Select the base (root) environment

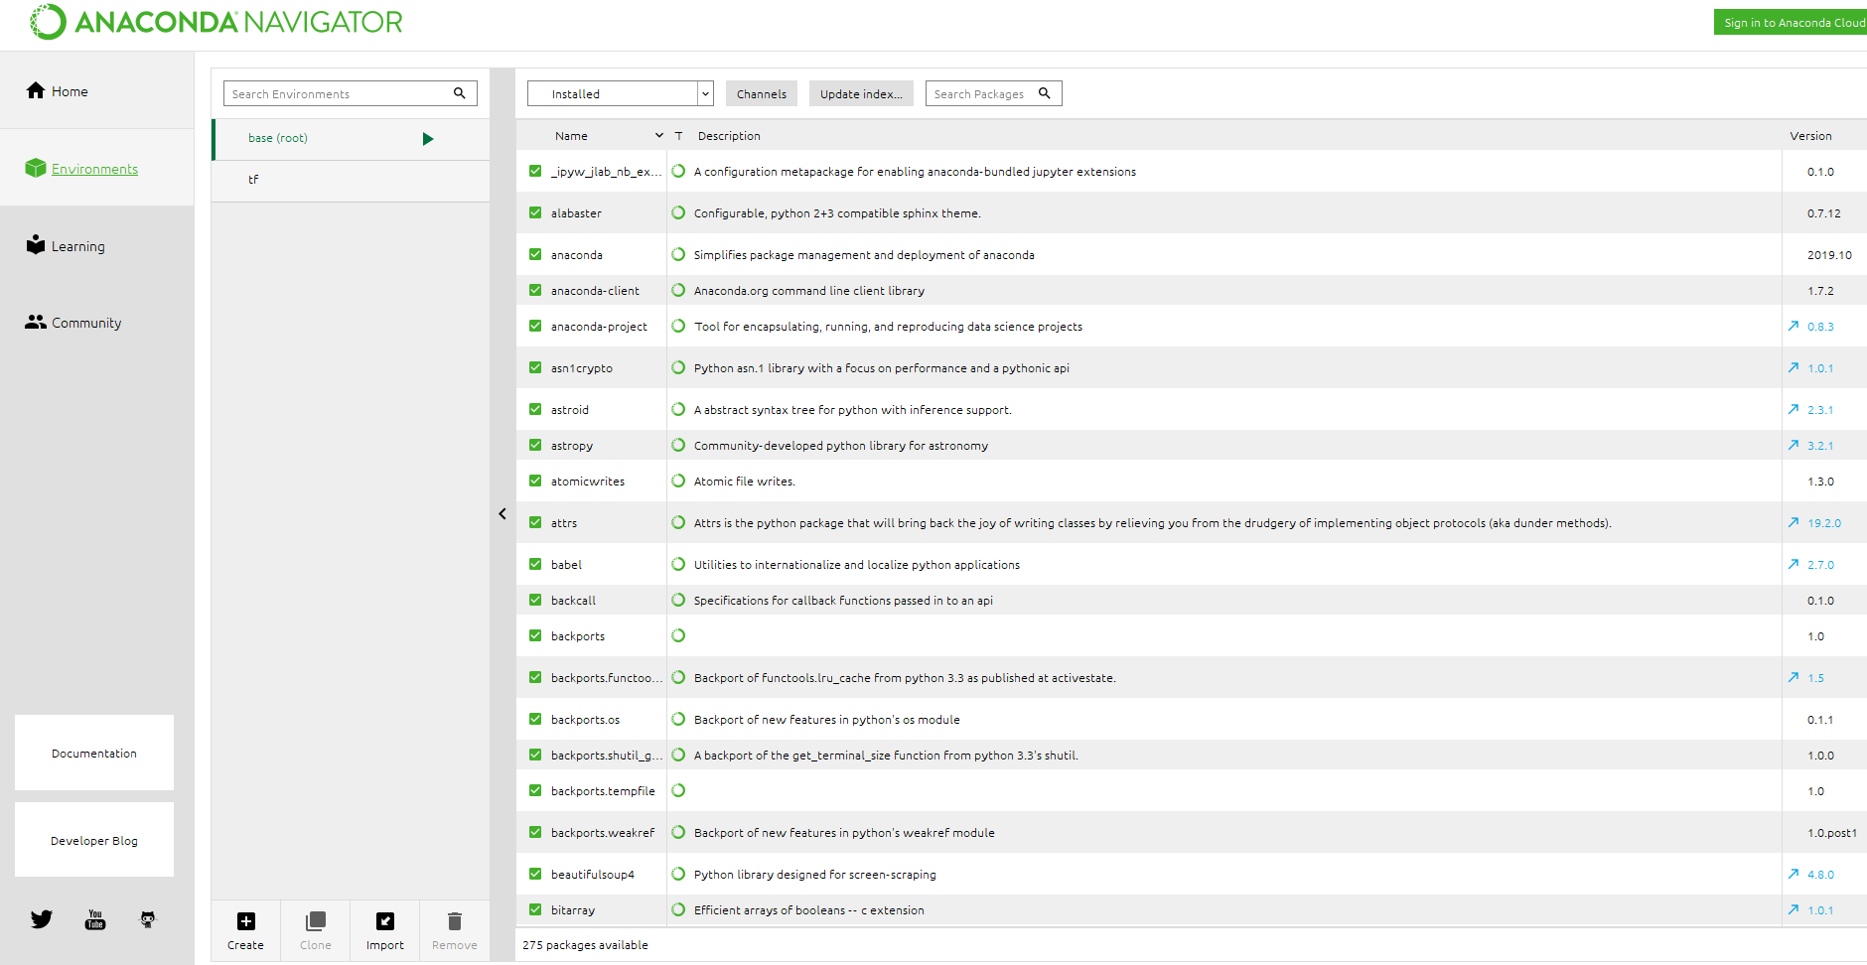[351, 139]
